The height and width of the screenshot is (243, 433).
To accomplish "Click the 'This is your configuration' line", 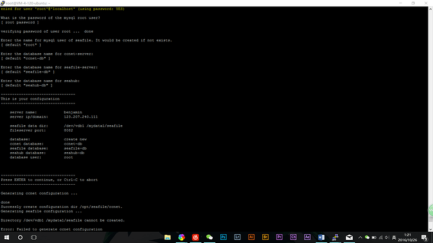I will [x=30, y=99].
